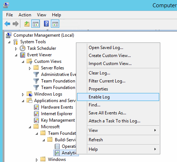Collapse the Microsoft folder node
The image size is (177, 162).
30,127
